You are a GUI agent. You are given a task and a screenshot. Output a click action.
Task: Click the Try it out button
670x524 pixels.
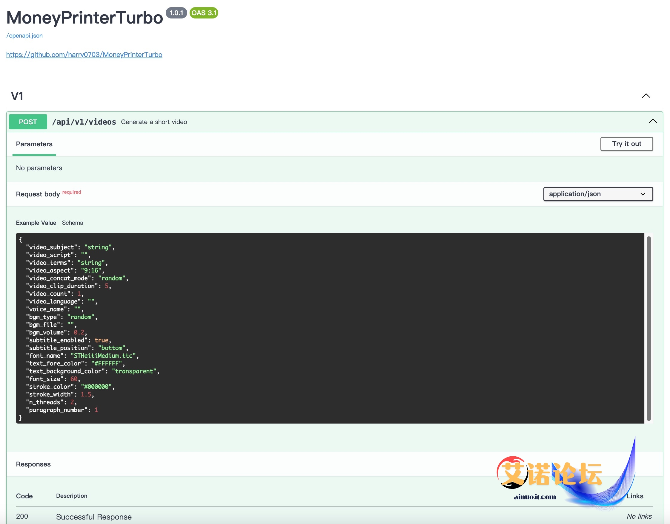pos(626,144)
